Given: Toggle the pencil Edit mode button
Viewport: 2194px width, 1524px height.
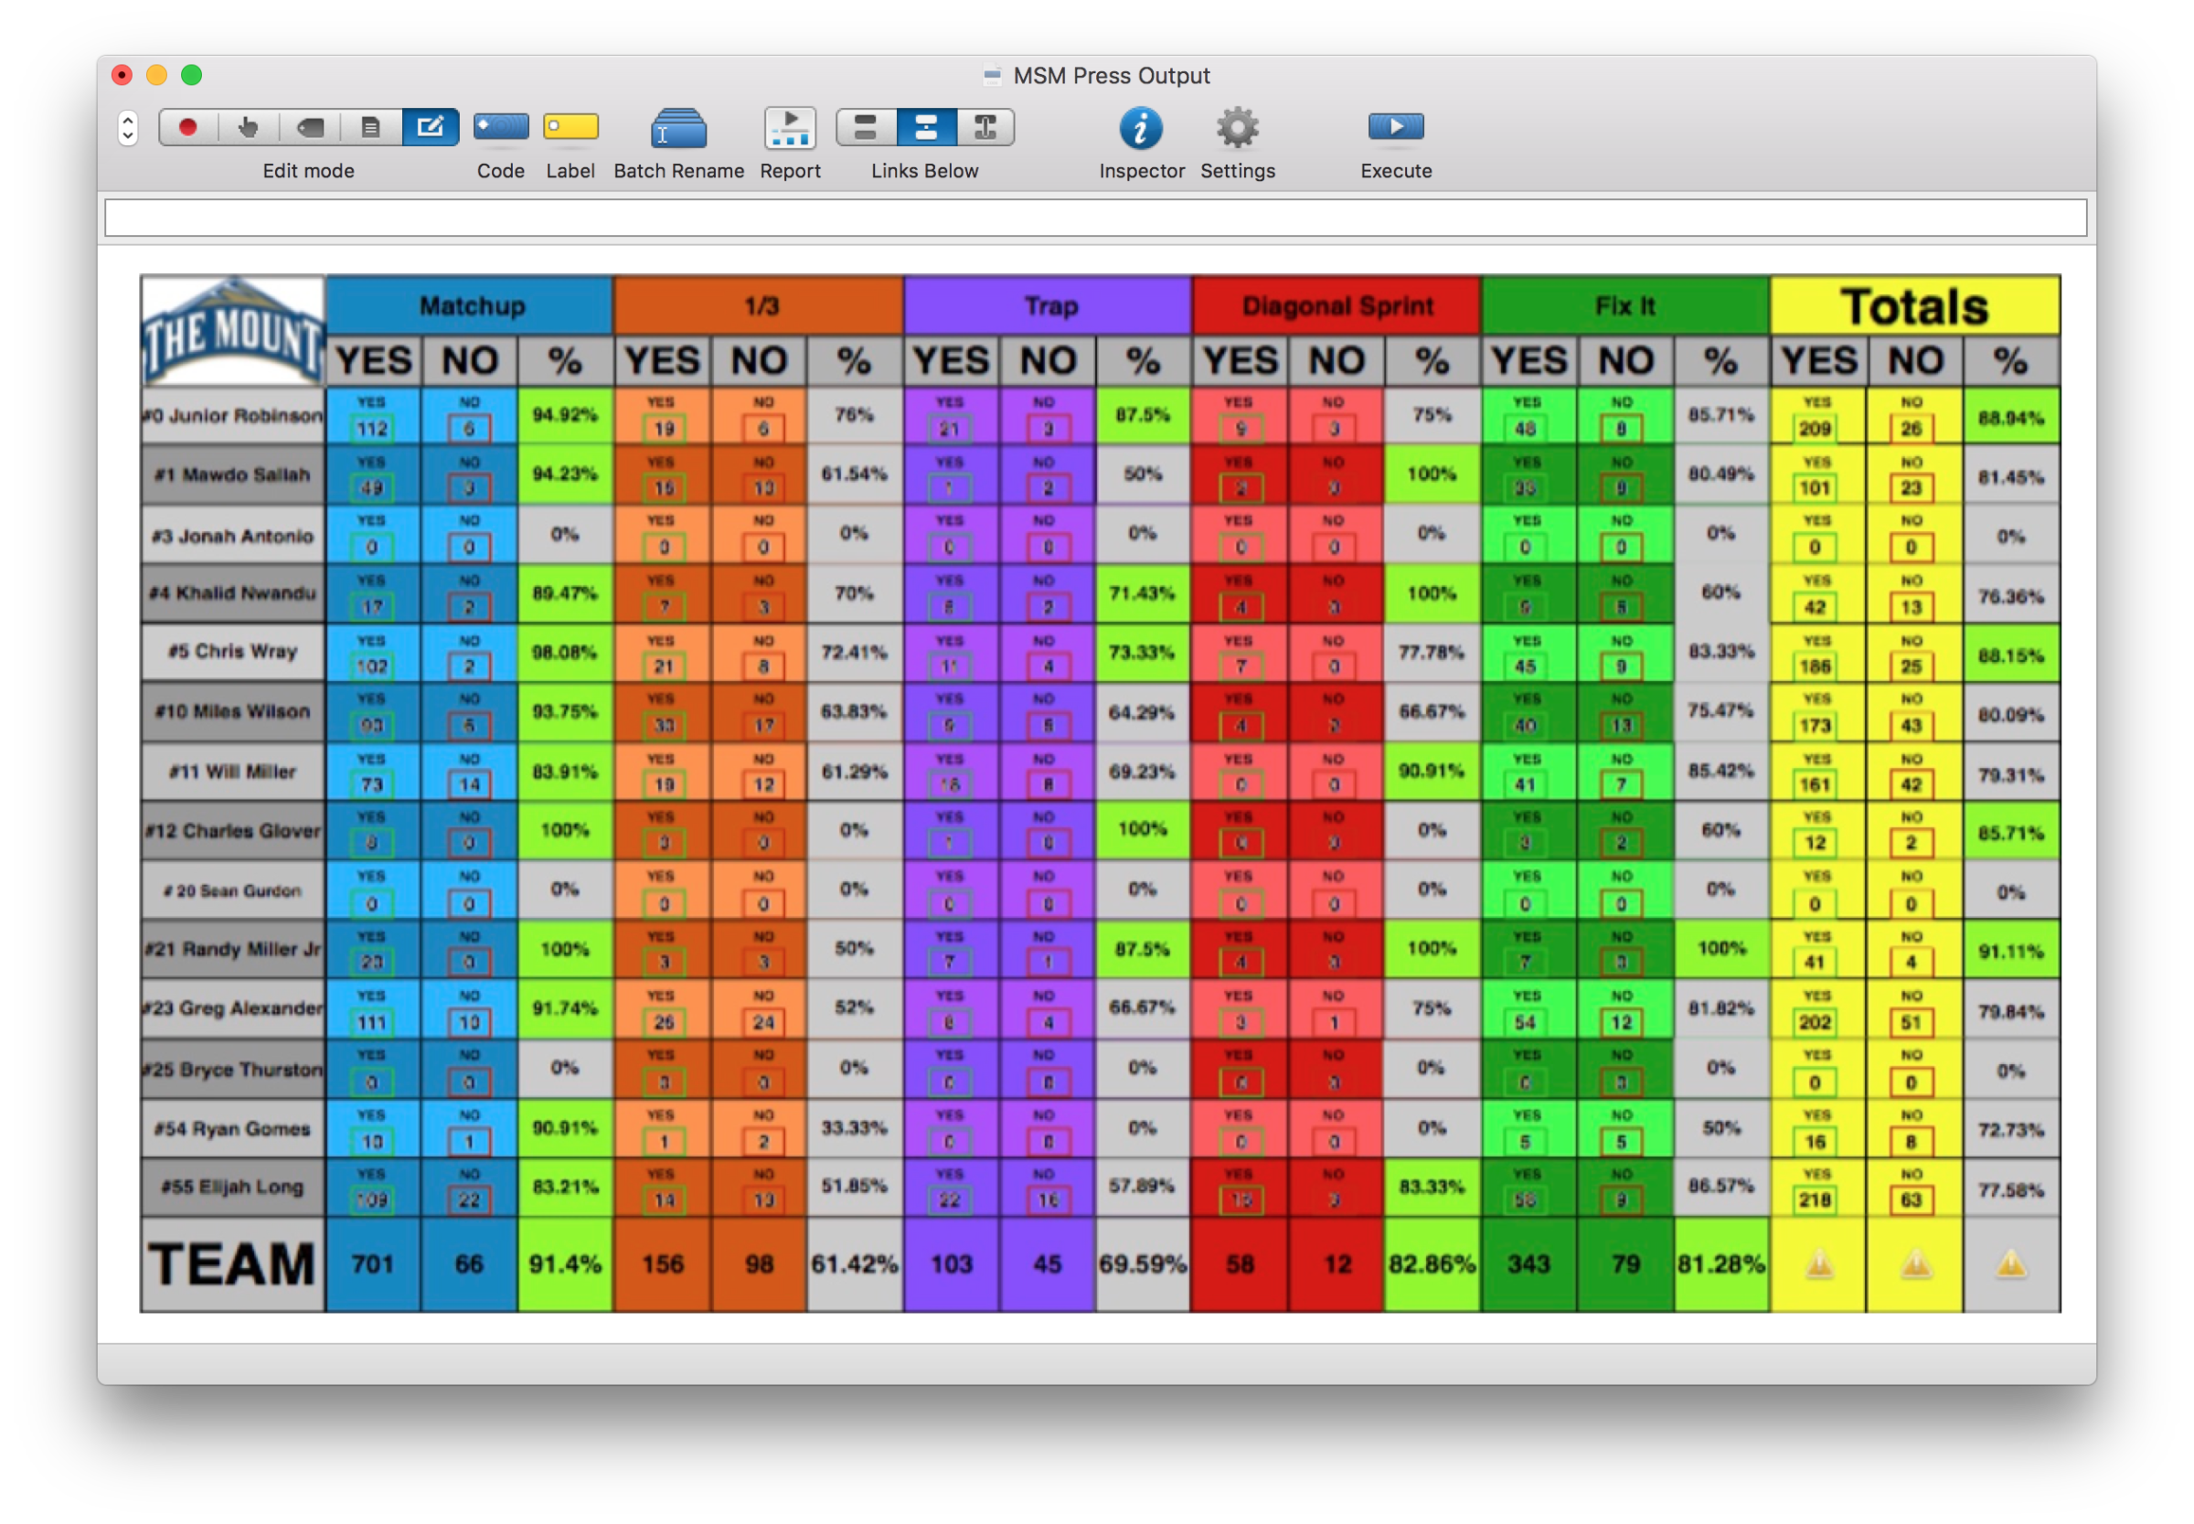Looking at the screenshot, I should click(431, 127).
